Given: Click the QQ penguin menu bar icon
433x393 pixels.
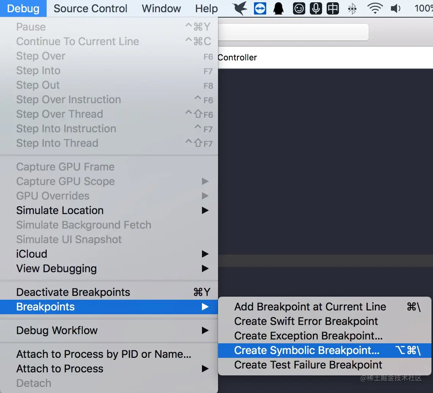Looking at the screenshot, I should [x=278, y=8].
